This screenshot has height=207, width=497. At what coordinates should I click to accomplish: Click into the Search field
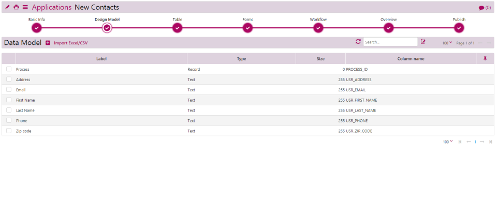click(x=390, y=42)
